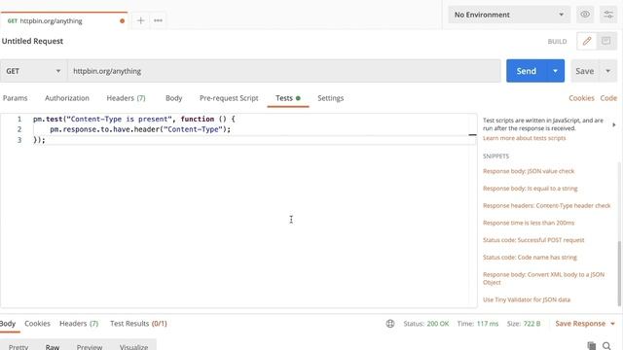Expand the Save button dropdown arrow
The height and width of the screenshot is (350, 623).
607,71
